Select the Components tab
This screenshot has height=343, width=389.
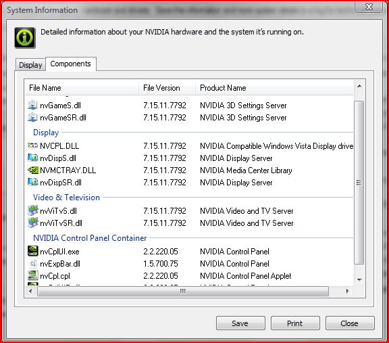(71, 64)
